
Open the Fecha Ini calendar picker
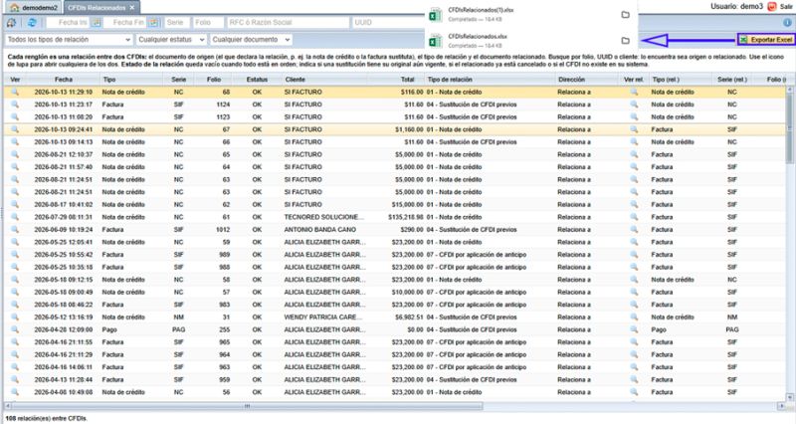point(97,22)
